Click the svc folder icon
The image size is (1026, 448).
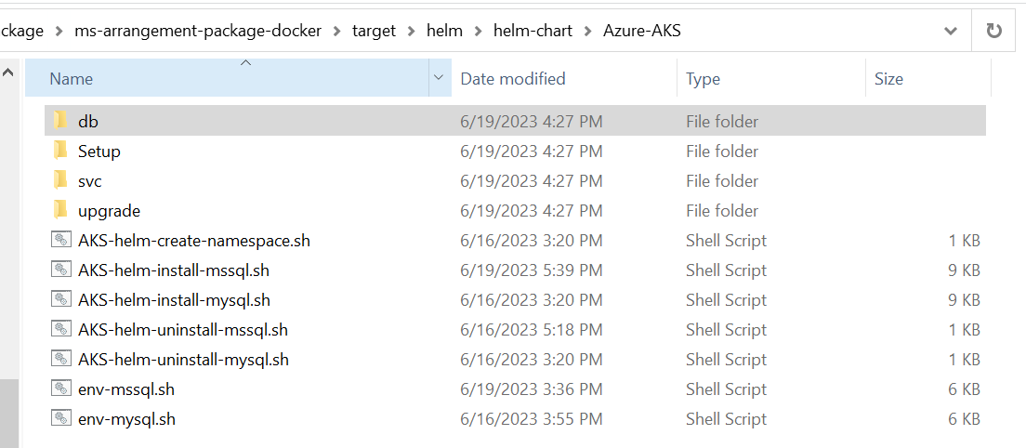(x=60, y=180)
